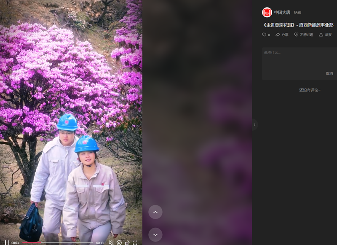Pause the playing video
Screen dimensions: 337x245
pyautogui.click(x=6, y=242)
